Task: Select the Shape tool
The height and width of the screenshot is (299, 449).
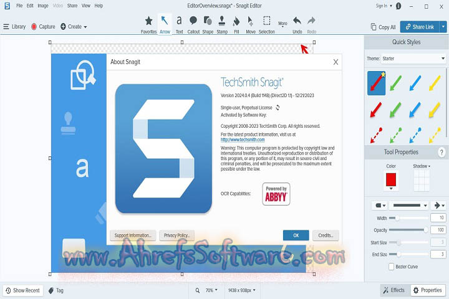Action: [x=208, y=24]
